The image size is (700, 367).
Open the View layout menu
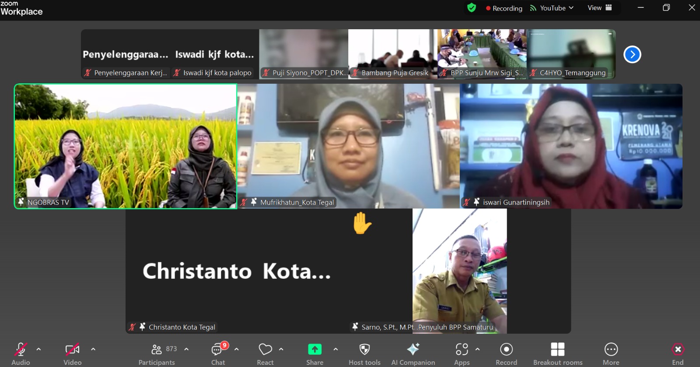pos(600,8)
